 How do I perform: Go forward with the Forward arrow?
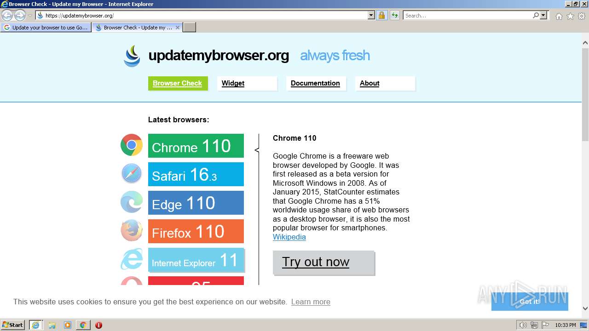point(20,15)
